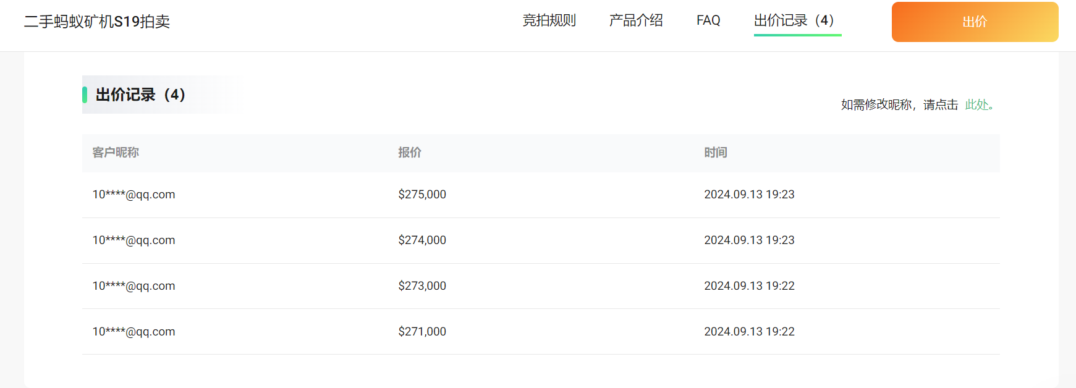Click the 出价记录 (4) section heading
Image resolution: width=1076 pixels, height=388 pixels.
[x=140, y=95]
